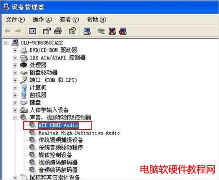Image resolution: width=219 pixels, height=180 pixels.
Task: Open the 查看(V) menu
Action: [69, 20]
